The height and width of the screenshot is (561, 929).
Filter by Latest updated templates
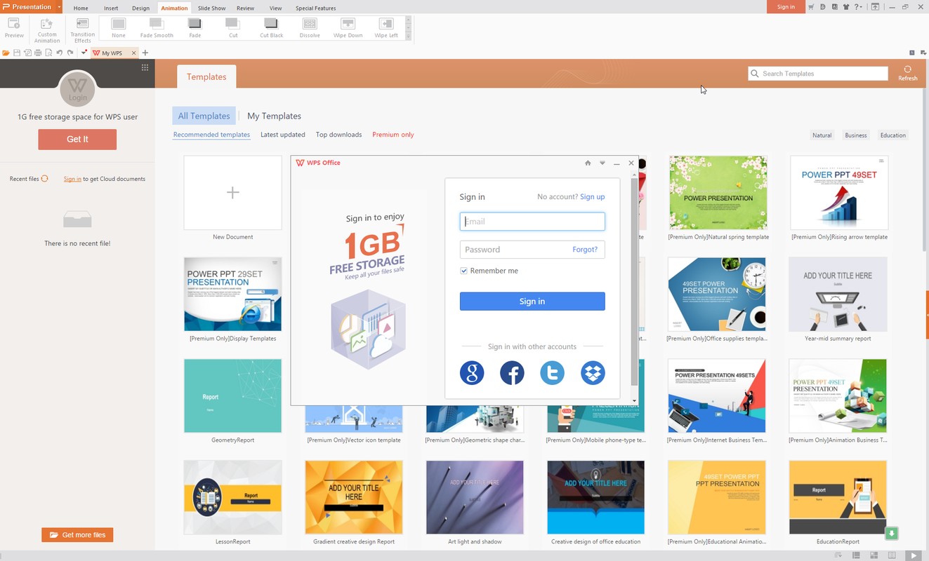tap(283, 135)
